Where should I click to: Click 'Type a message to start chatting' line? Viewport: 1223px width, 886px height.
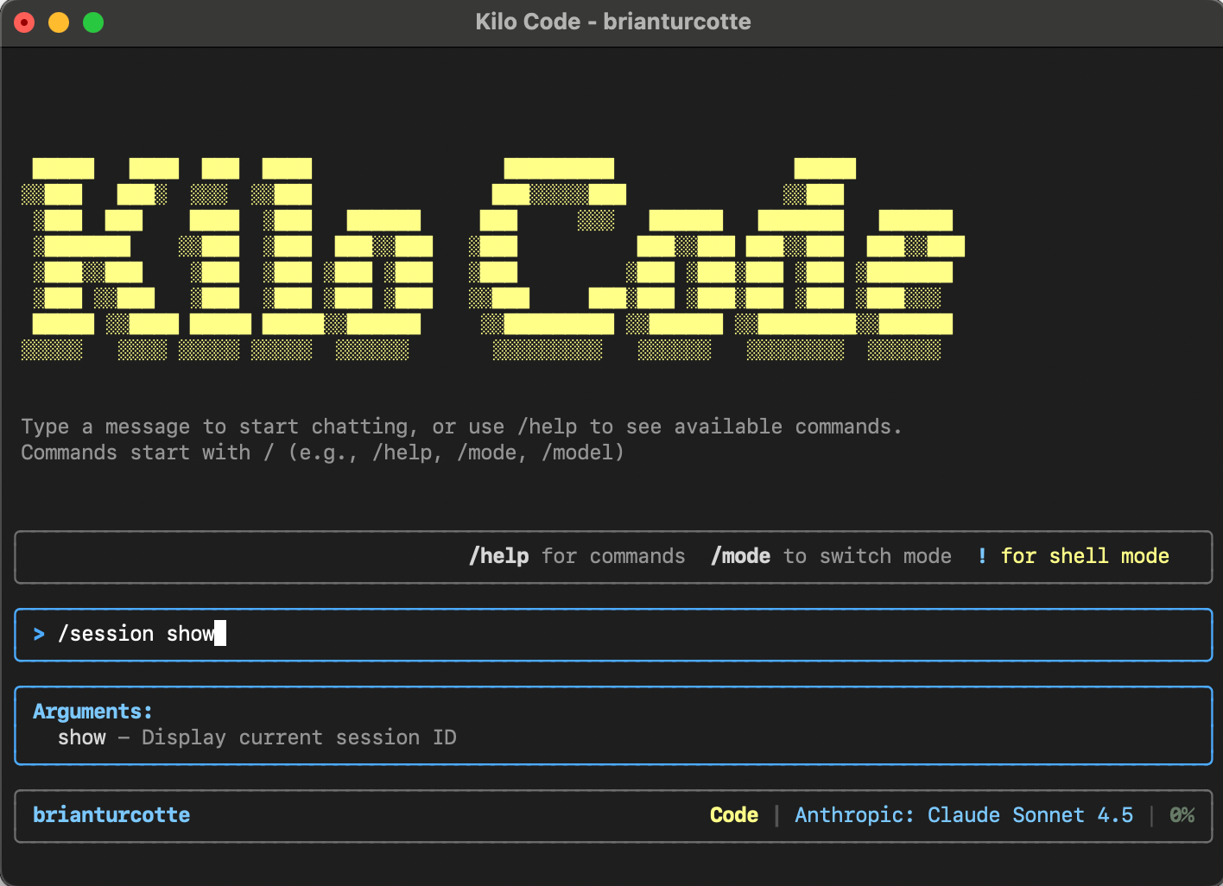[461, 427]
